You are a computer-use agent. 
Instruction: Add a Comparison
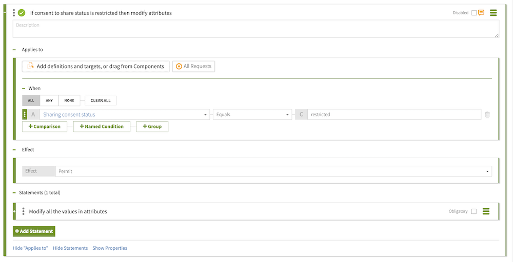45,126
